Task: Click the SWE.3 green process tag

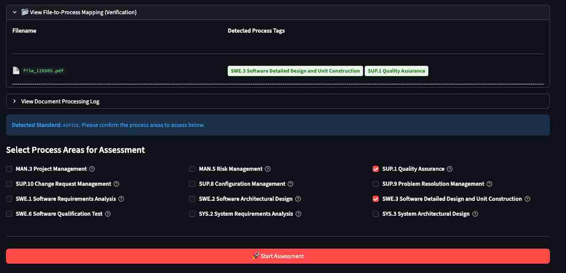Action: point(295,71)
